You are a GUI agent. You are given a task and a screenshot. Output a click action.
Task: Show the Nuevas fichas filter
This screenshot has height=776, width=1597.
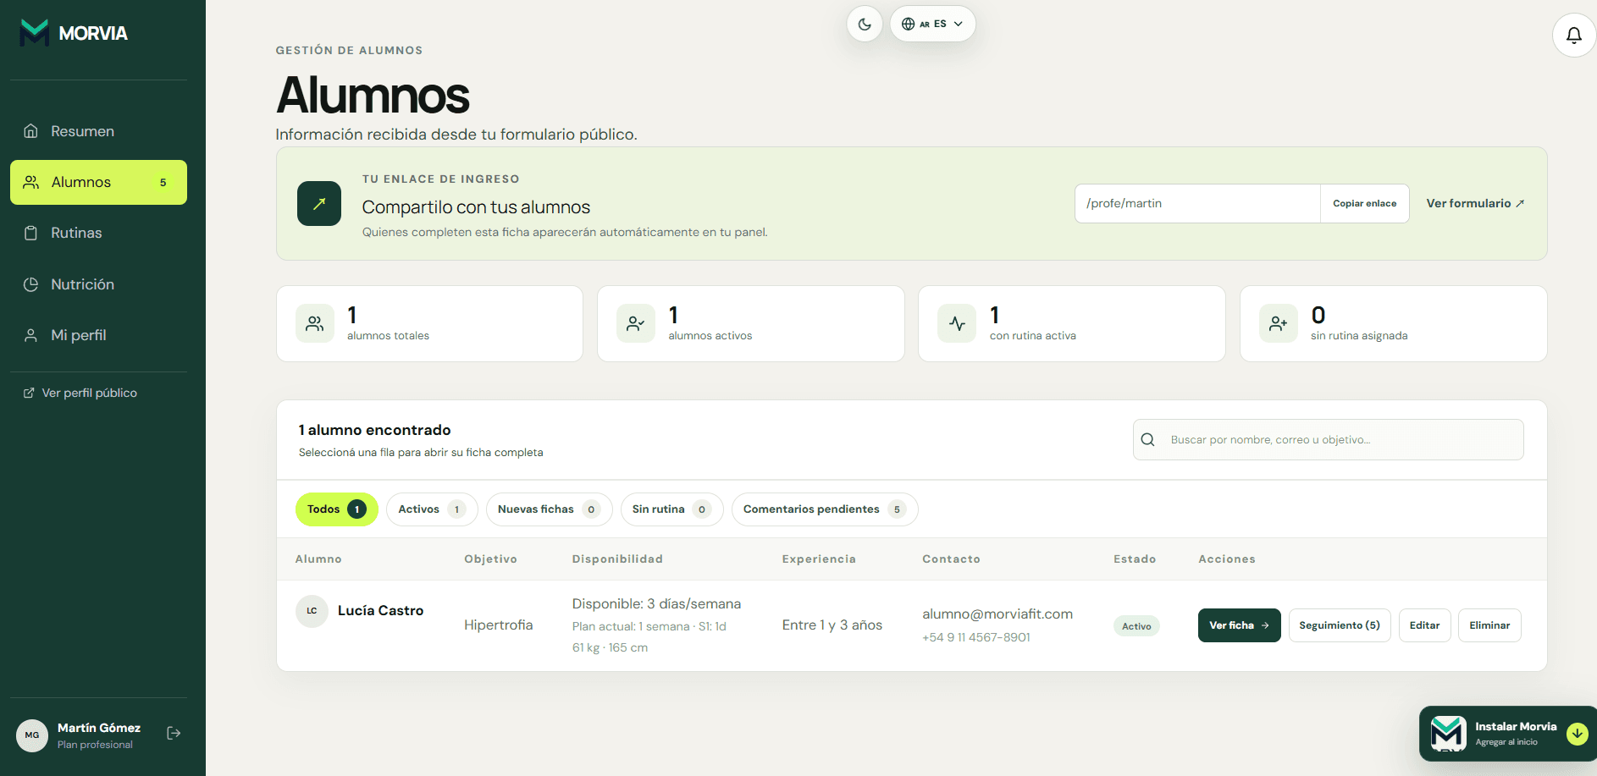tap(549, 509)
